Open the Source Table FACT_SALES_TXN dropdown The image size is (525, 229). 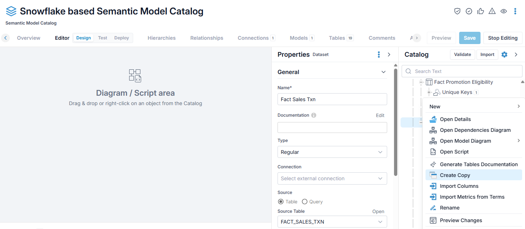[332, 222]
